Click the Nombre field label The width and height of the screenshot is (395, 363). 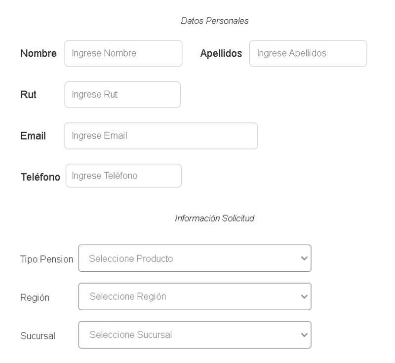point(39,53)
